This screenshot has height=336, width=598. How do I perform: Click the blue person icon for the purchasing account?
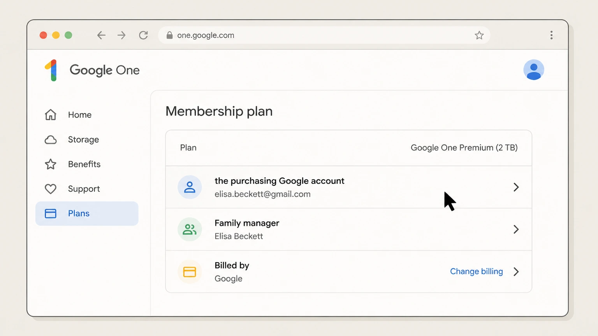point(190,187)
